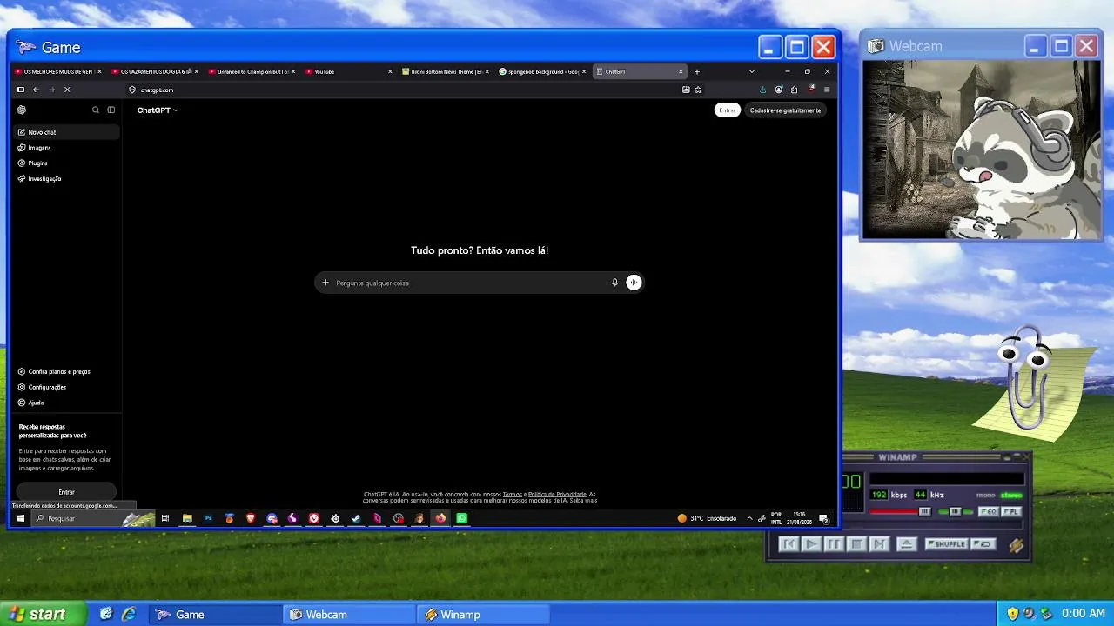Focus the Pergunte qualquer coisa input
This screenshot has height=626, width=1114.
point(470,283)
